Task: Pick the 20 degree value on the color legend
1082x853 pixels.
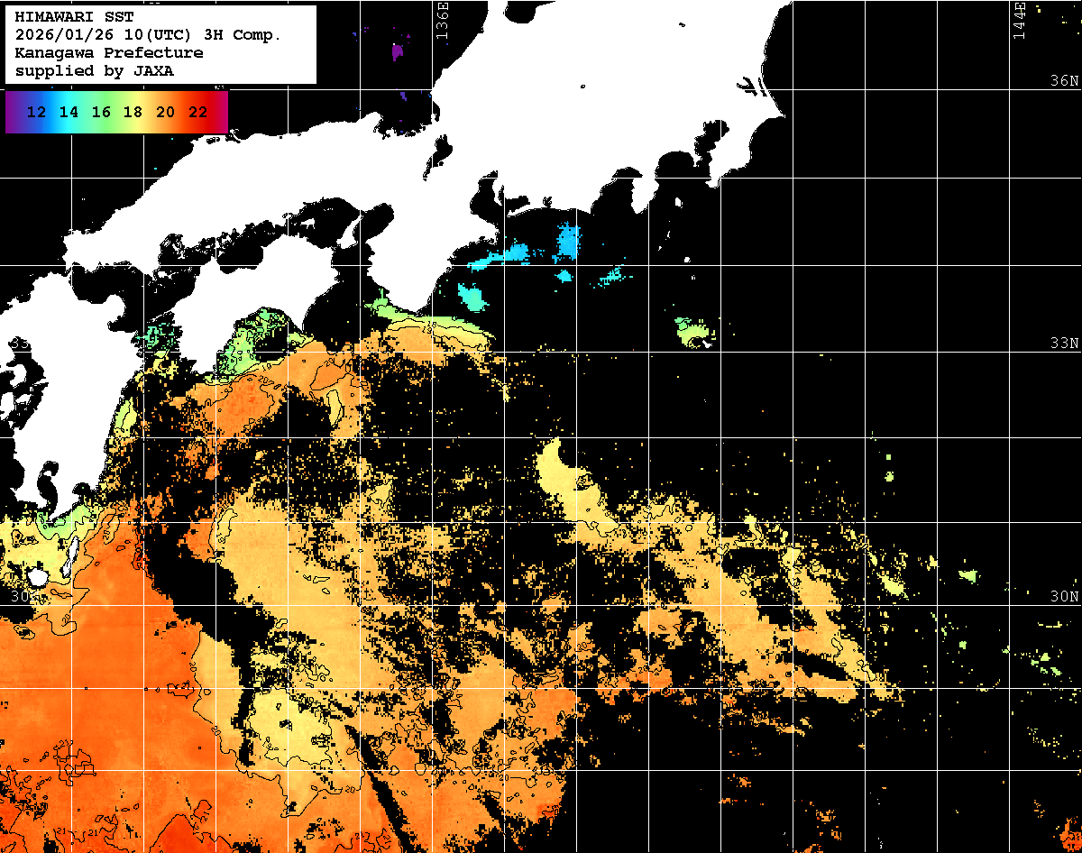Action: [x=165, y=113]
